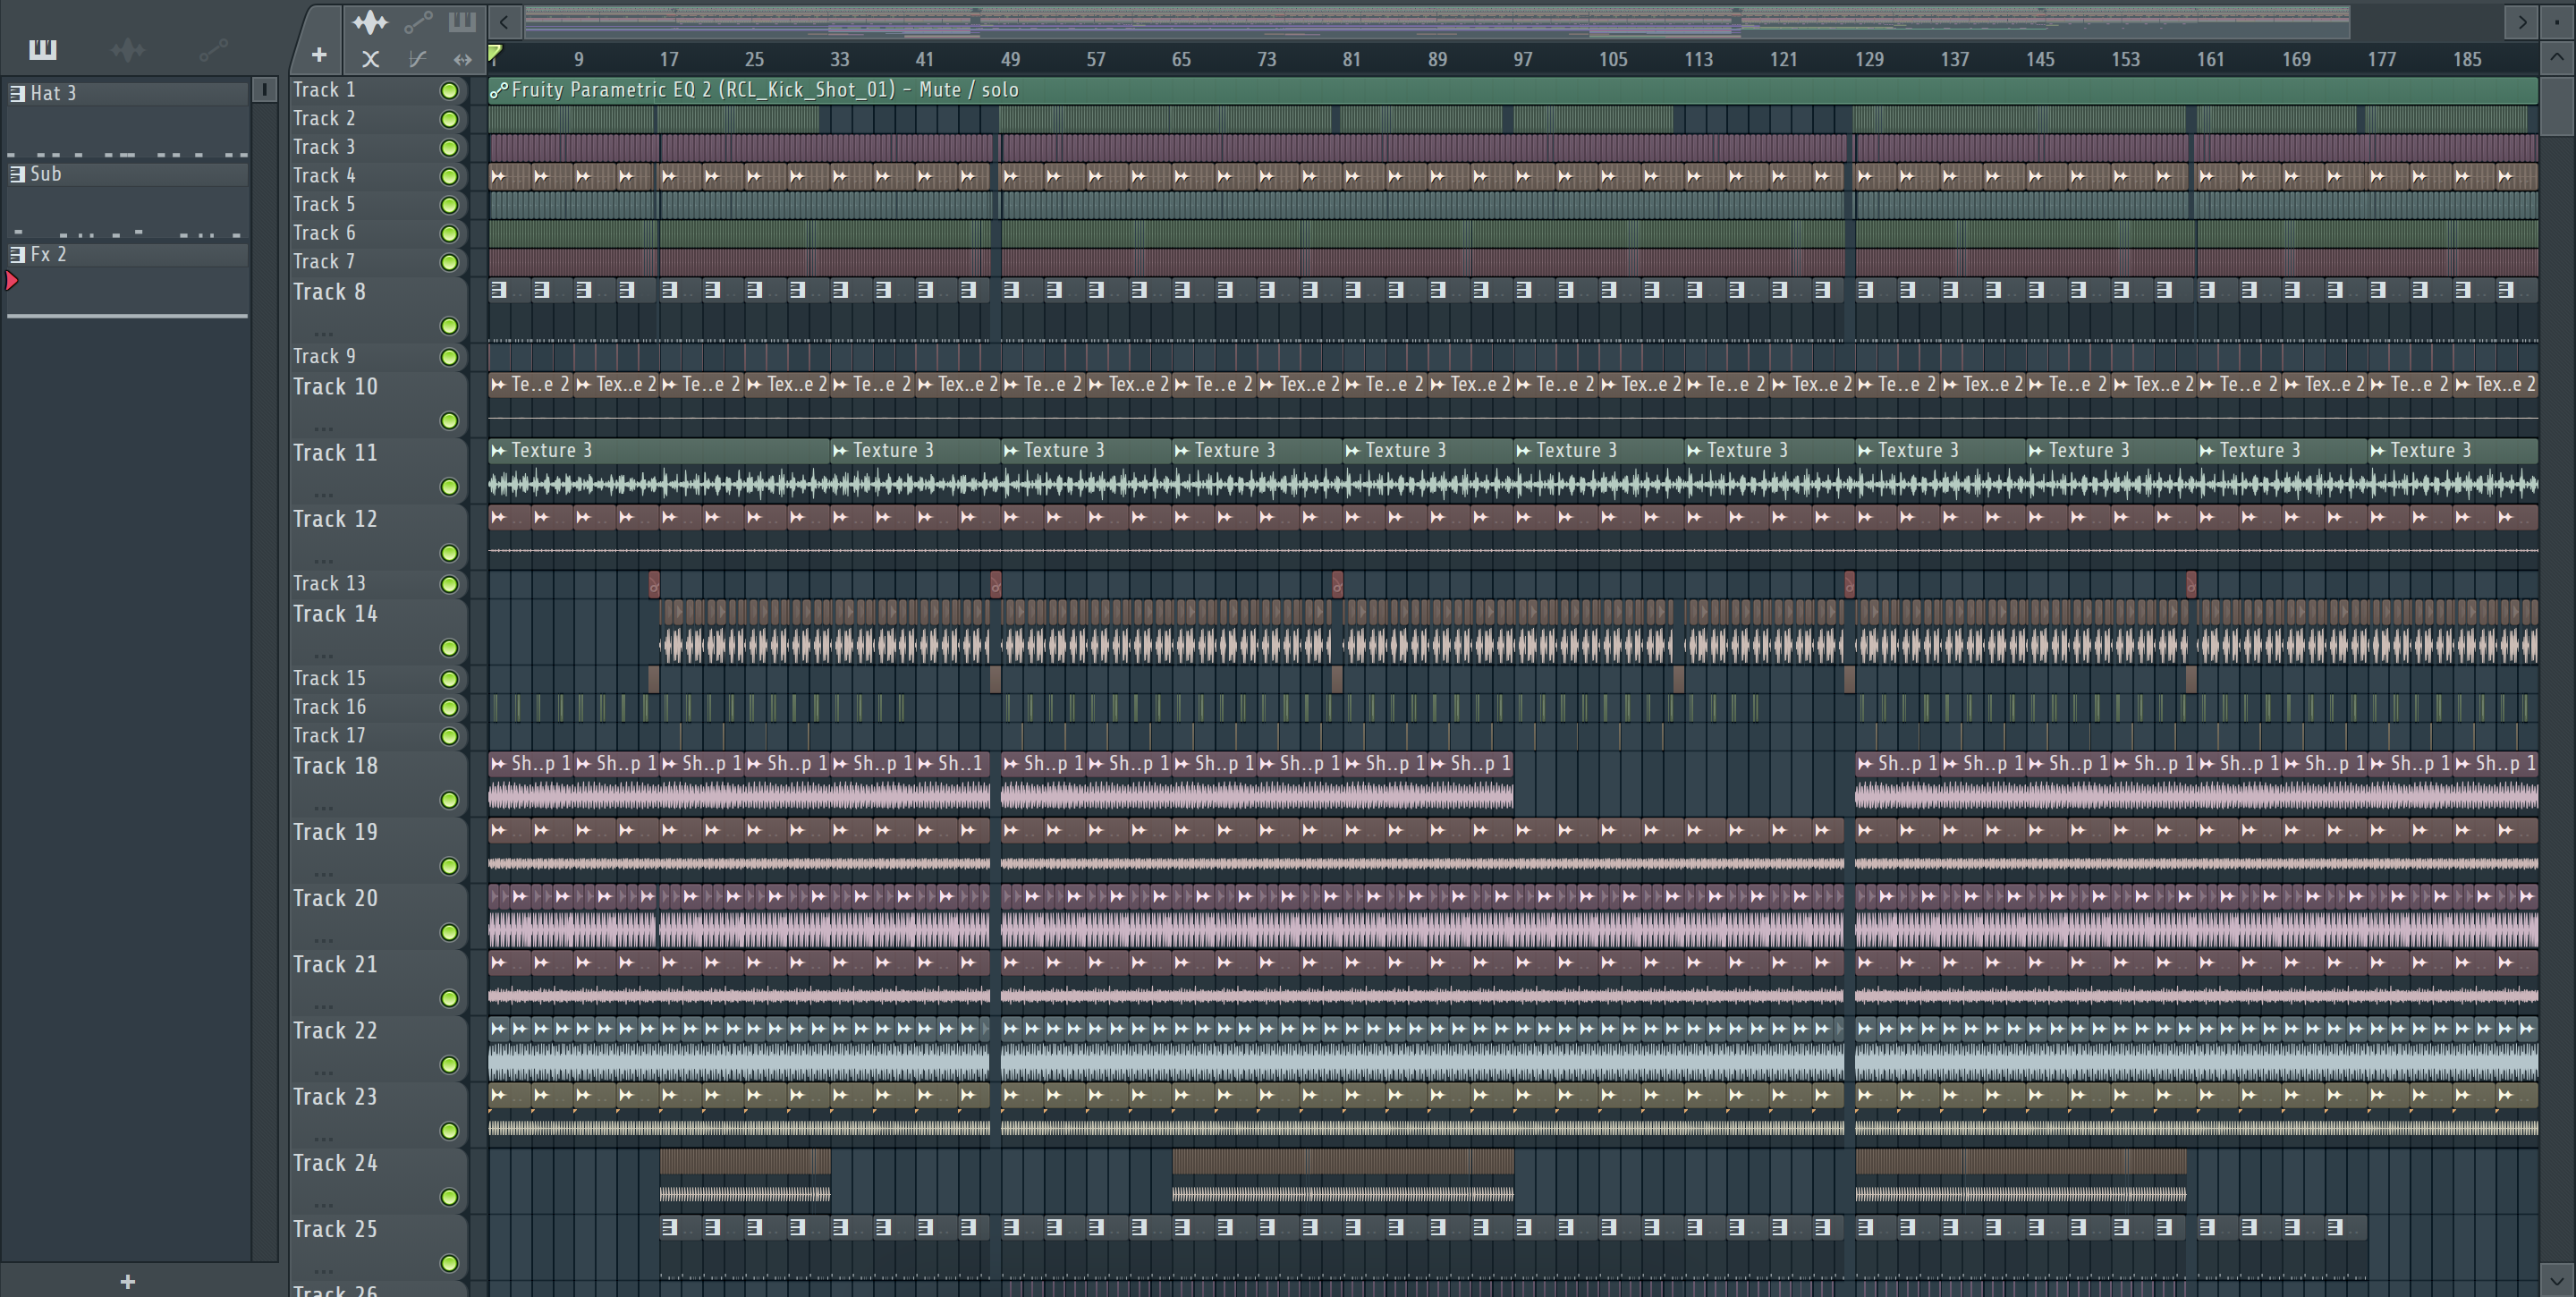
Task: Select Track 21 header label
Action: [335, 965]
